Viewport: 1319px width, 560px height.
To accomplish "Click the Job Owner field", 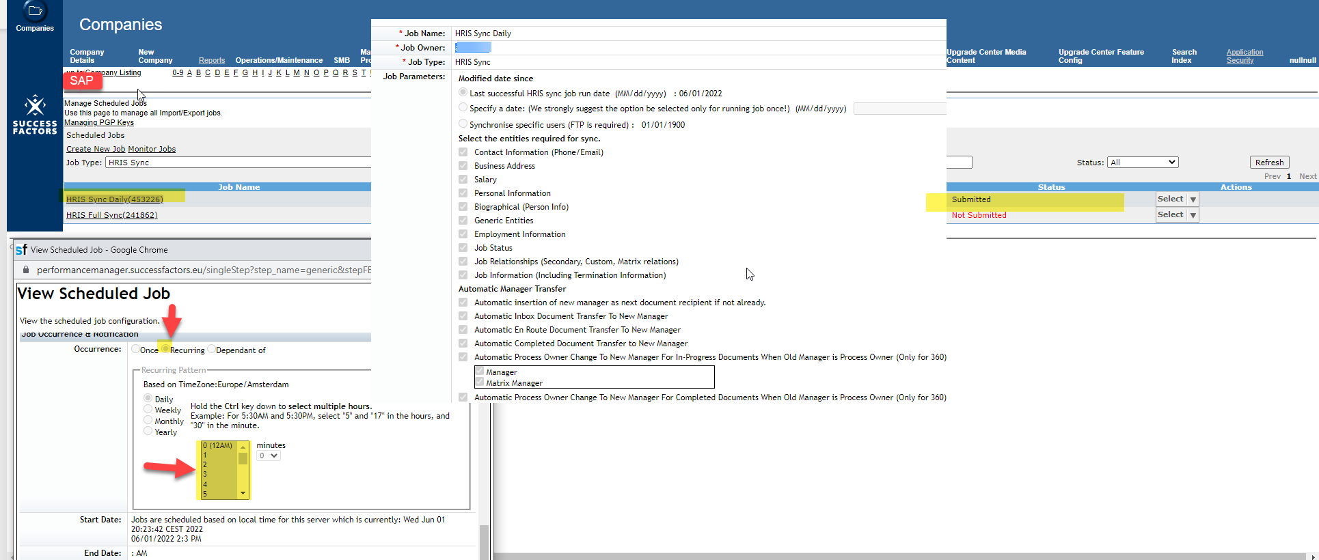I will pyautogui.click(x=473, y=47).
